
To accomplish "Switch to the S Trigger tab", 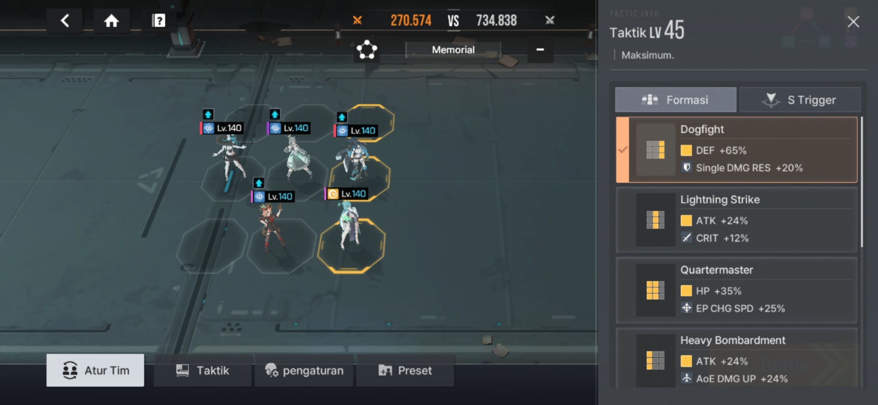I will (800, 100).
